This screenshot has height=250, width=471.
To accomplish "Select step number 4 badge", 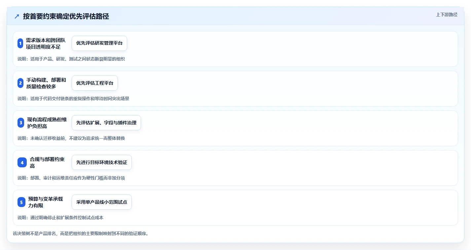I will click(x=22, y=162).
